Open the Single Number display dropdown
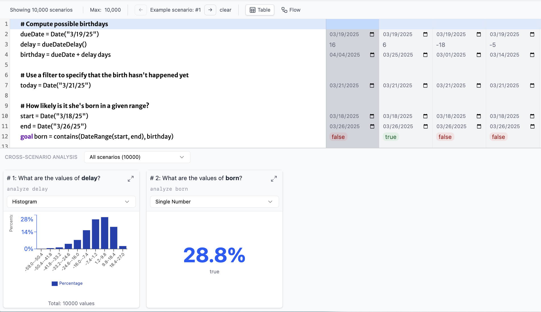The image size is (541, 312). coord(214,202)
